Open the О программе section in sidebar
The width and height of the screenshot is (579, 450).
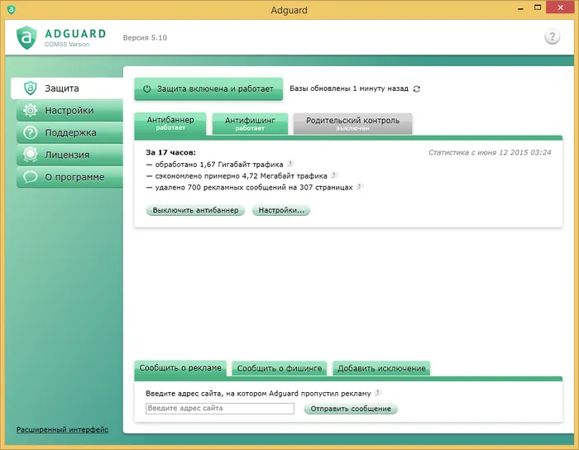click(69, 177)
